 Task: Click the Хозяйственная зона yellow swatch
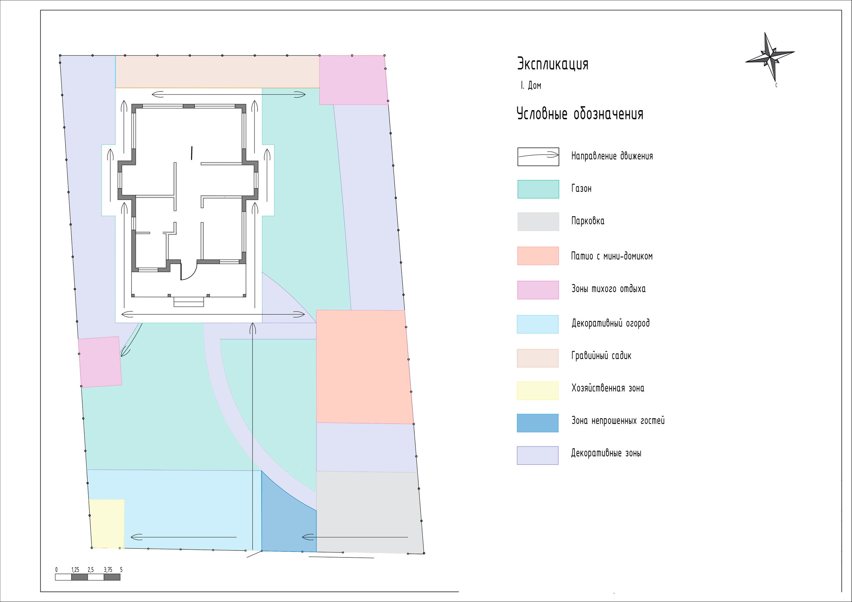(x=538, y=390)
